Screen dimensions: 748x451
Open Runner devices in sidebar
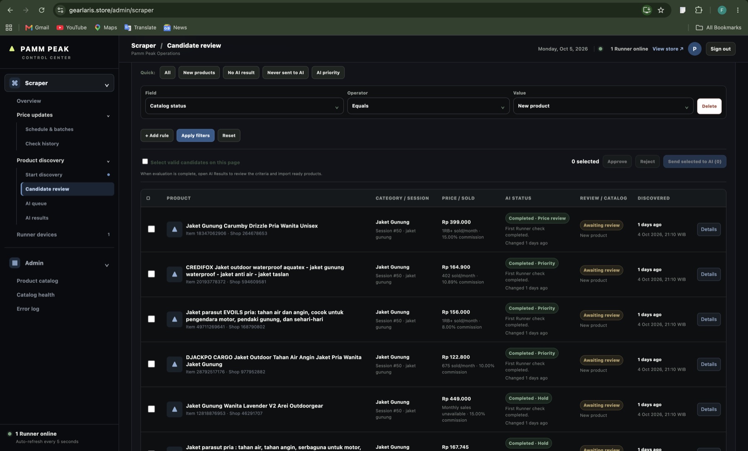coord(37,235)
